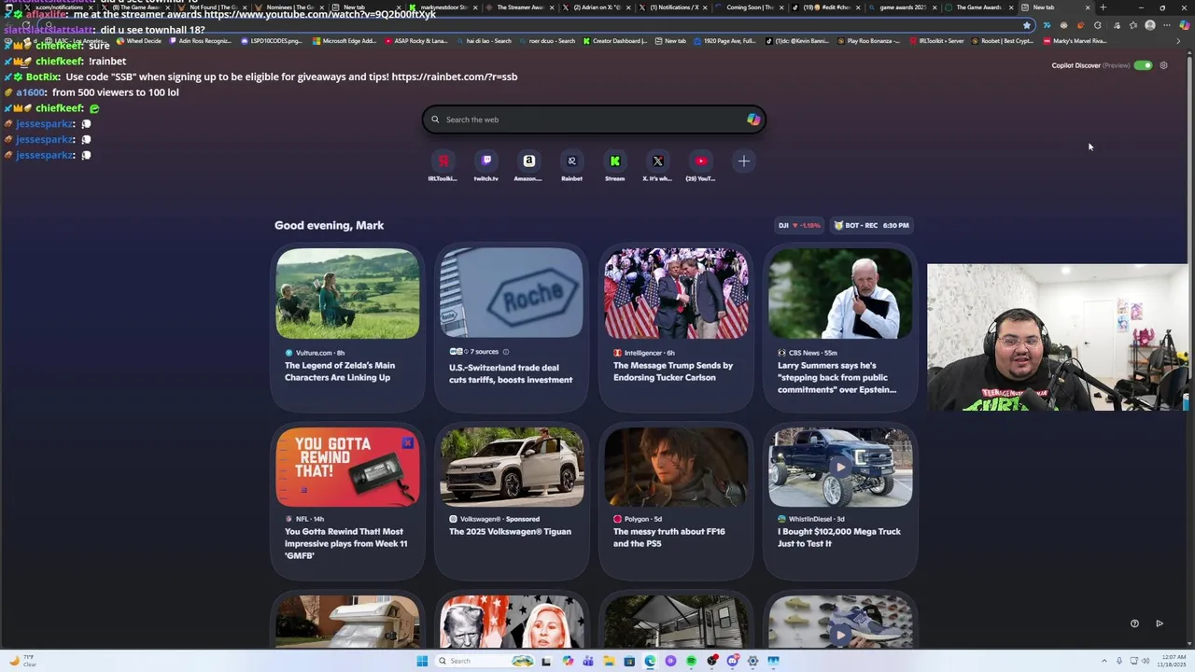This screenshot has height=672, width=1195.
Task: Click the Roche logo thumbnail
Action: tap(512, 293)
